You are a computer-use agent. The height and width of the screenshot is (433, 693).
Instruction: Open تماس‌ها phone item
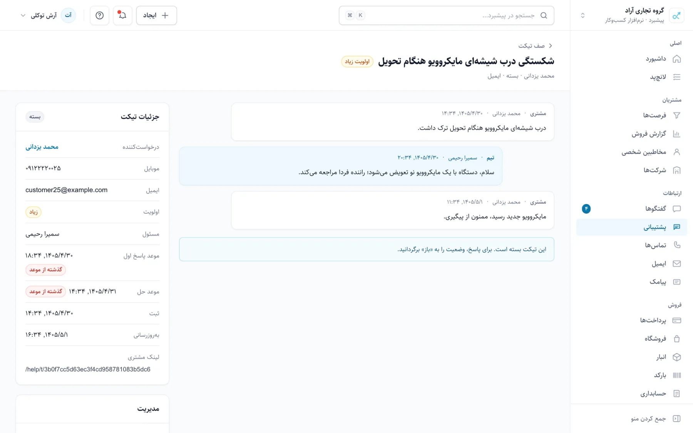631,245
